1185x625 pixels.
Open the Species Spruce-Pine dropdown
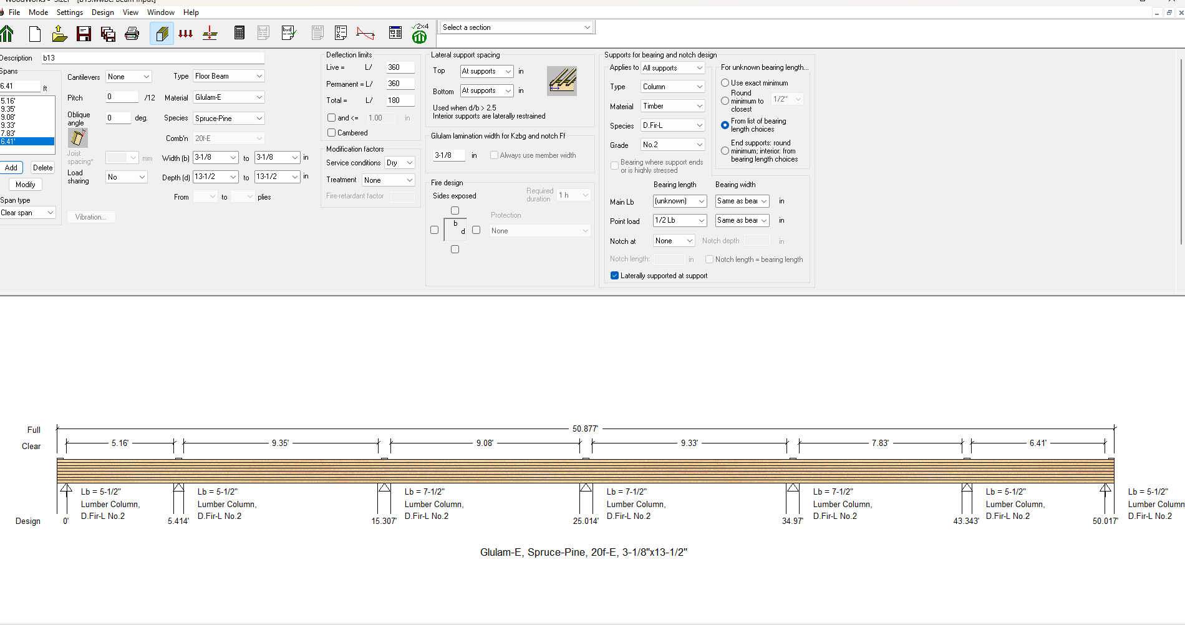point(228,119)
